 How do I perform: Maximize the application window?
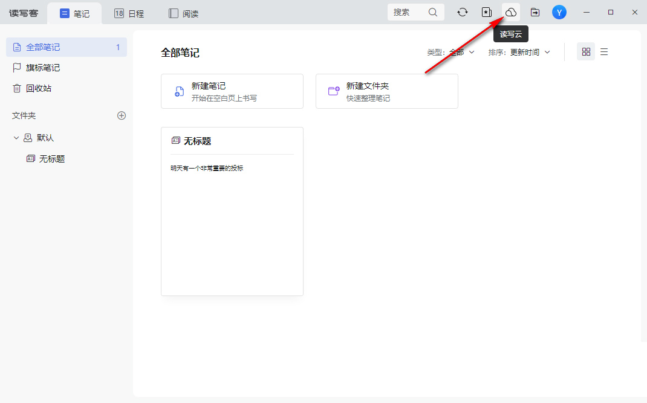click(x=611, y=12)
